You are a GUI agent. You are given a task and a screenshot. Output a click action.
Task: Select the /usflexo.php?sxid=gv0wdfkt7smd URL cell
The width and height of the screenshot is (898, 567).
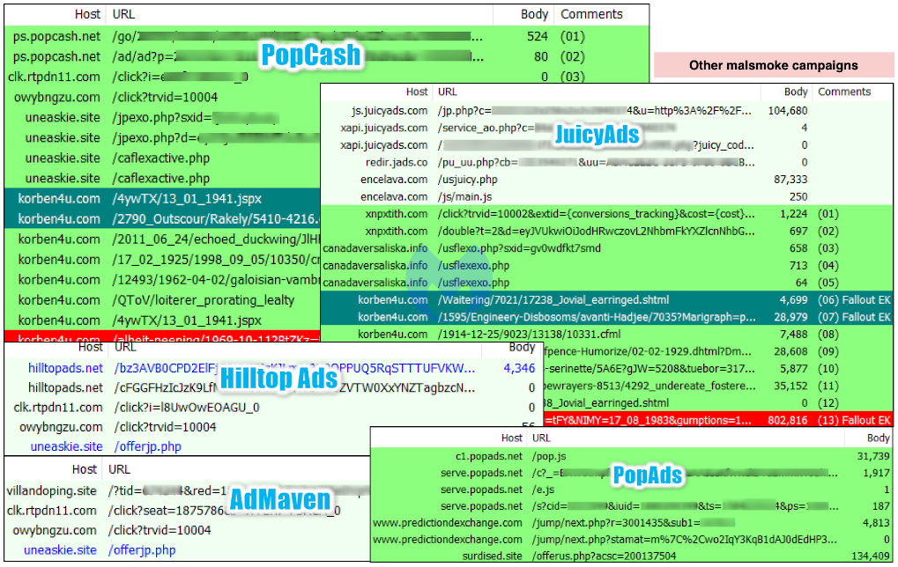click(519, 248)
